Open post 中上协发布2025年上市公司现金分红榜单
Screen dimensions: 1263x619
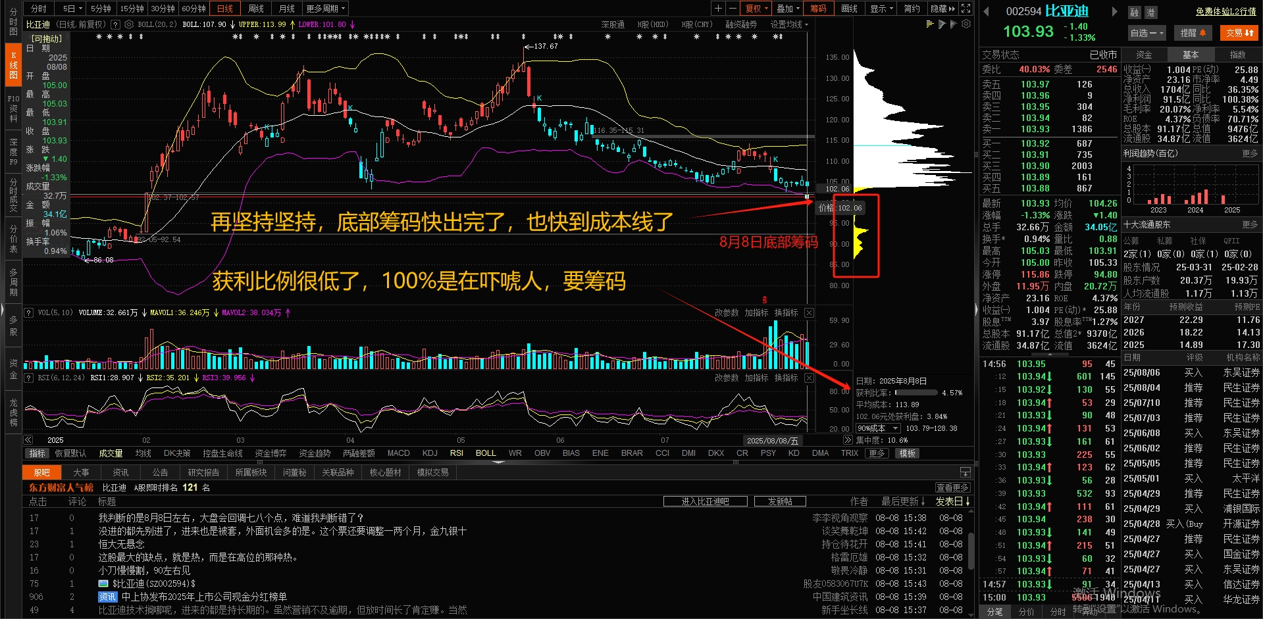[x=204, y=597]
